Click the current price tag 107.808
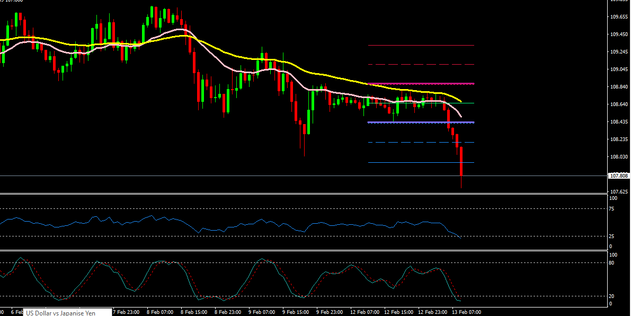The image size is (631, 316). coord(619,176)
